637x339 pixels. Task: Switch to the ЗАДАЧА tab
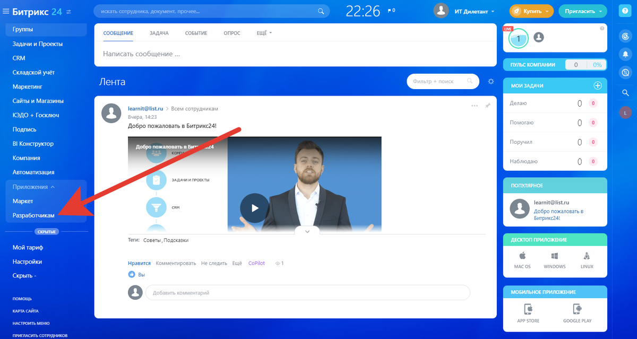click(x=159, y=33)
